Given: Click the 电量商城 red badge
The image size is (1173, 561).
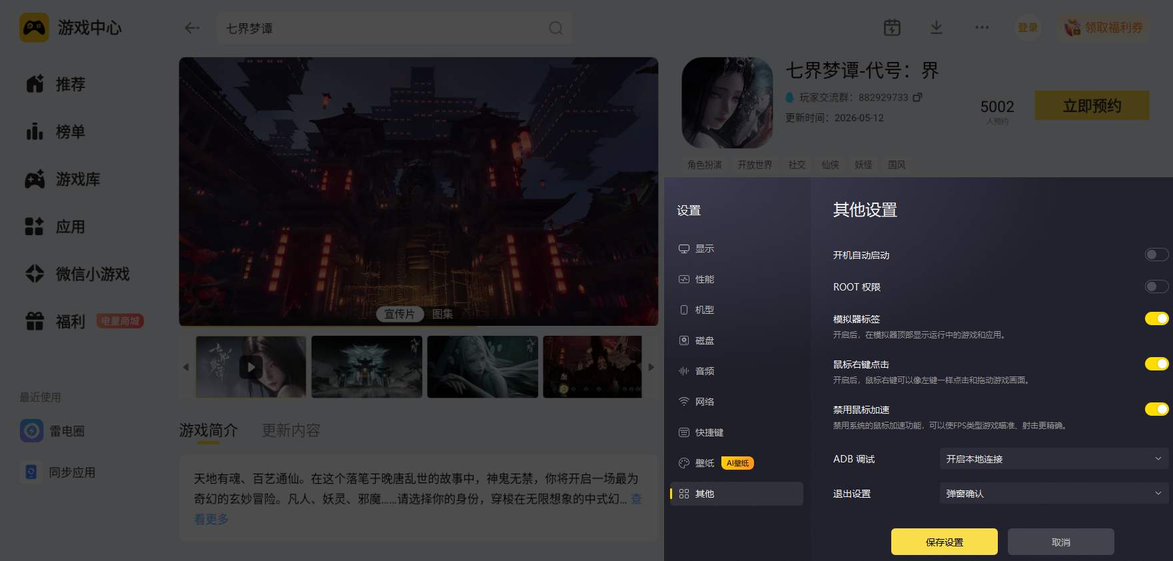Looking at the screenshot, I should point(120,321).
